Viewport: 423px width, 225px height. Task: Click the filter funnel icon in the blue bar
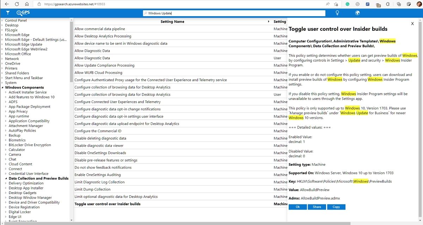(x=8, y=13)
